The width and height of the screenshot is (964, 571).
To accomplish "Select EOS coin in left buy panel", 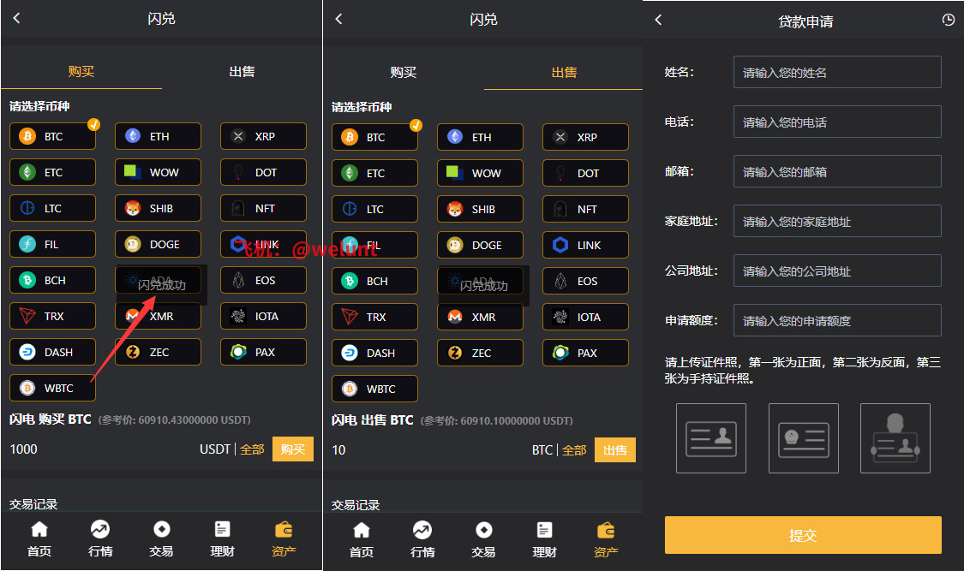I will [263, 280].
